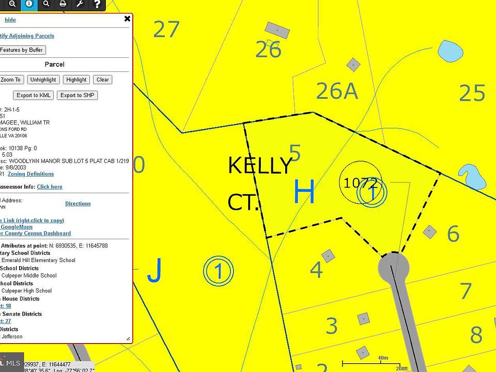The image size is (496, 372).
Task: Grab the panel resize handle corner
Action: click(x=128, y=339)
